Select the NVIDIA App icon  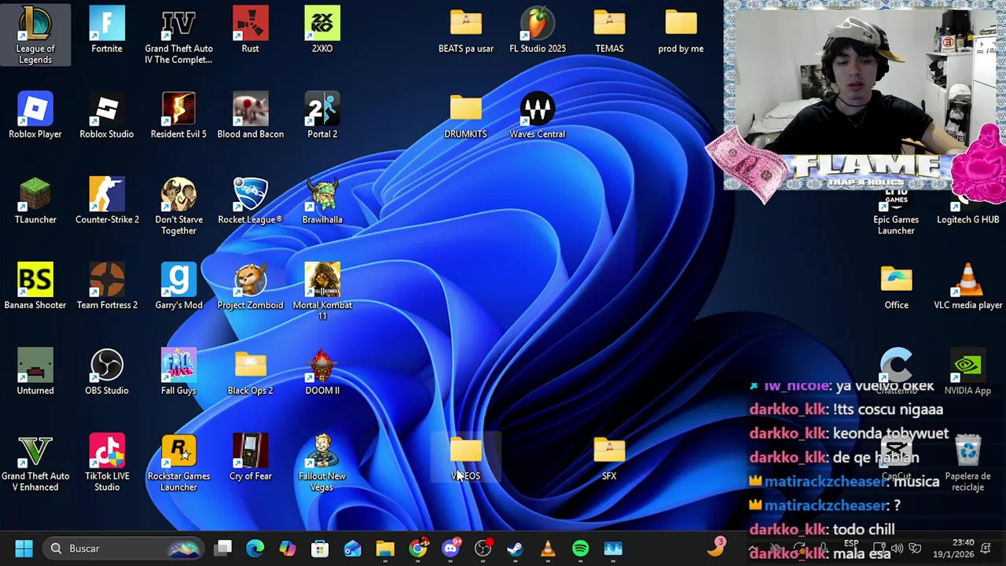tap(967, 372)
